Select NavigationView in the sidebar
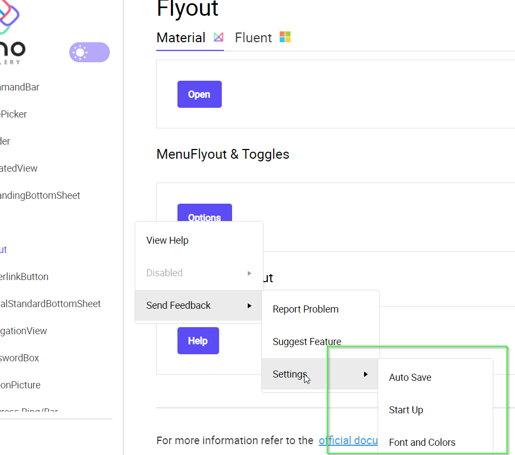 (x=23, y=330)
